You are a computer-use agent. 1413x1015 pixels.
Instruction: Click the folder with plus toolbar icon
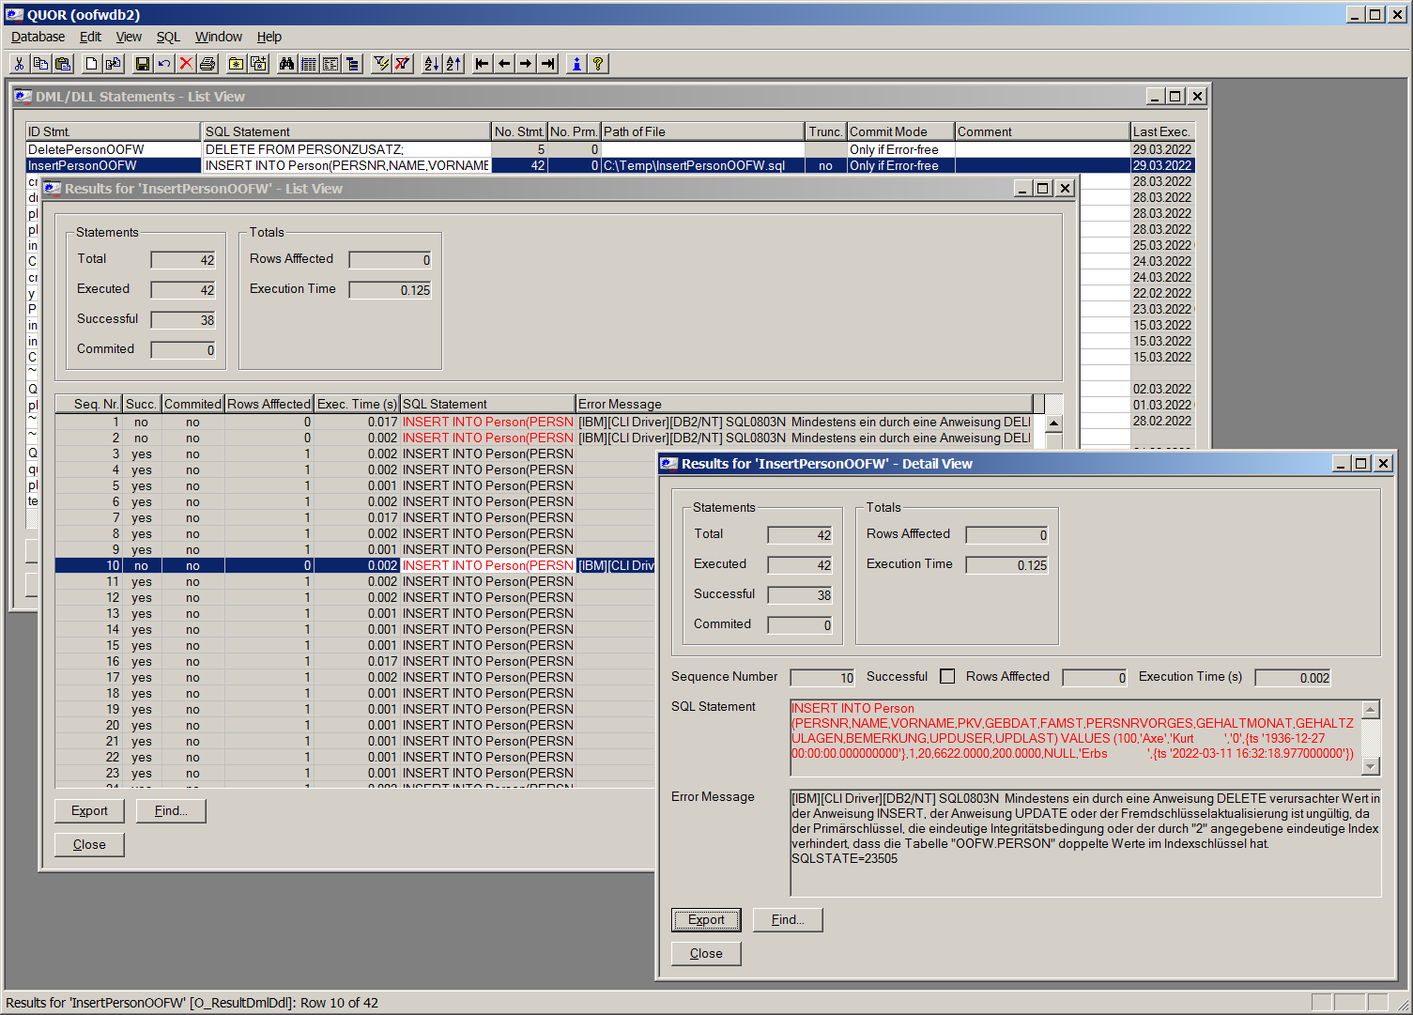(258, 64)
